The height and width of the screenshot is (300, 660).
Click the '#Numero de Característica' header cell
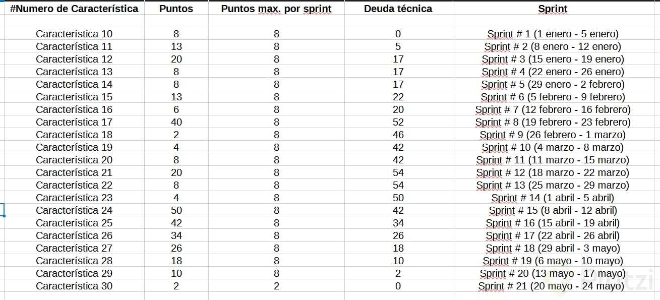click(x=74, y=9)
